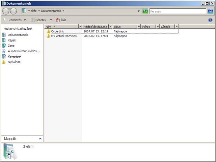Select the My Virtual Machines folder name
Viewport: 216px width, 162px height.
click(64, 36)
